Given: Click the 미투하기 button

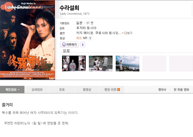Looking at the screenshot, I should coord(69,45).
